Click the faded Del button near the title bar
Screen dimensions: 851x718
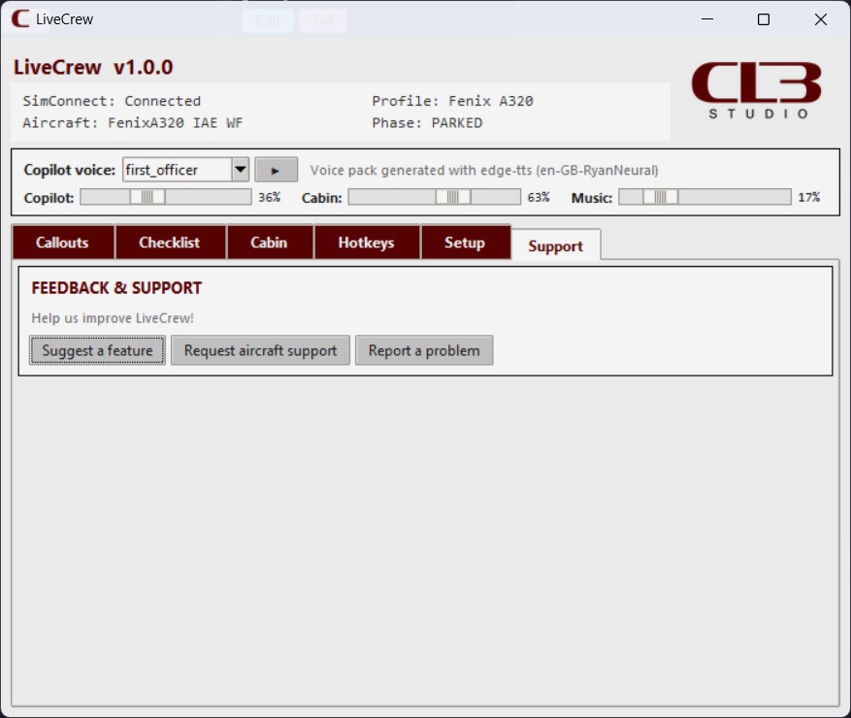[x=323, y=19]
